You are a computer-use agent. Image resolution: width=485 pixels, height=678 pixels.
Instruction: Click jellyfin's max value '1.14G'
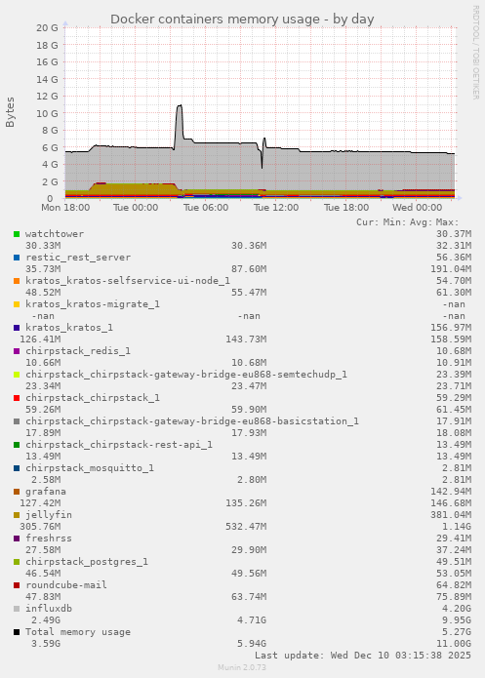[457, 526]
